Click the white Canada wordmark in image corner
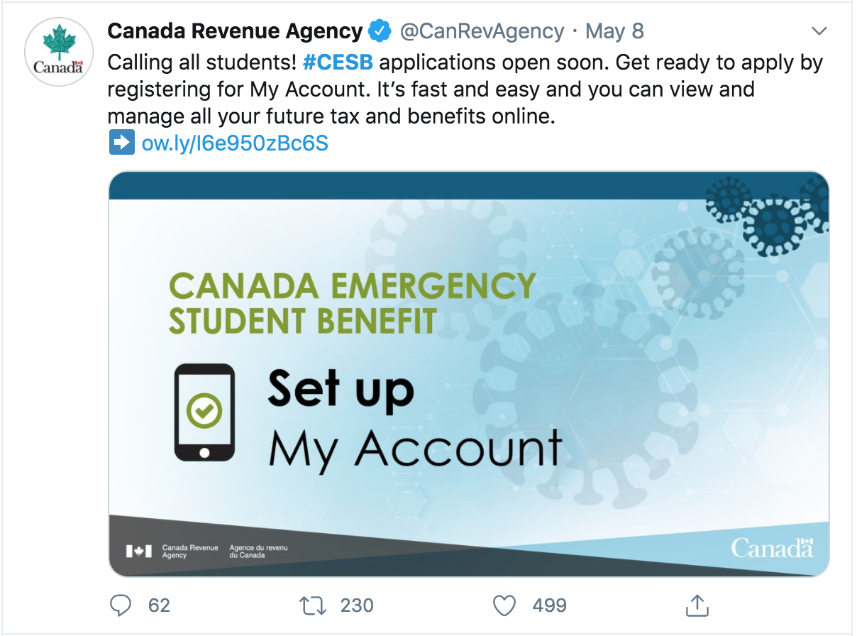Image resolution: width=857 pixels, height=636 pixels. click(772, 548)
